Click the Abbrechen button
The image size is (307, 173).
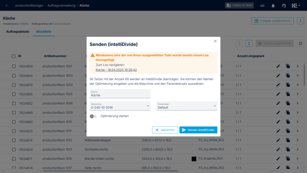165,130
